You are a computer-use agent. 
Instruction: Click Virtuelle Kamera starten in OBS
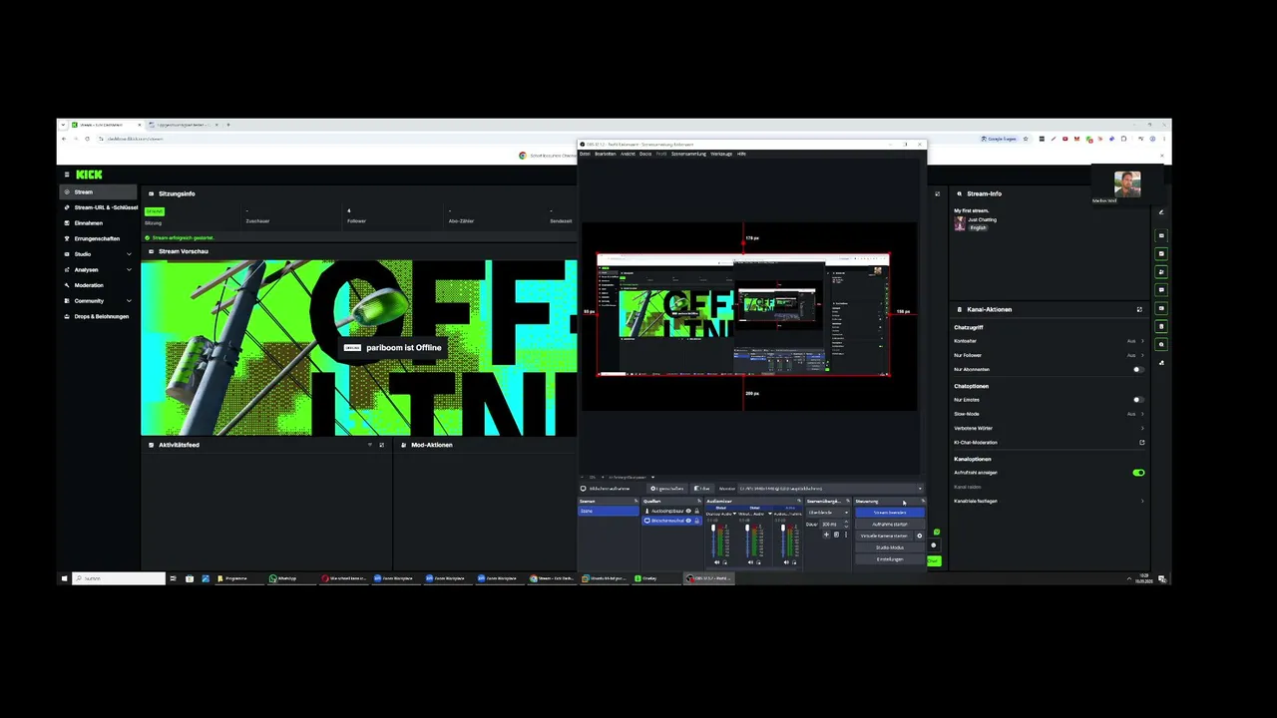pyautogui.click(x=884, y=536)
